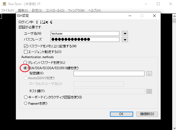The height and width of the screenshot is (130, 176).
Task: Maximize the Tera Term window
Action: 158,4
